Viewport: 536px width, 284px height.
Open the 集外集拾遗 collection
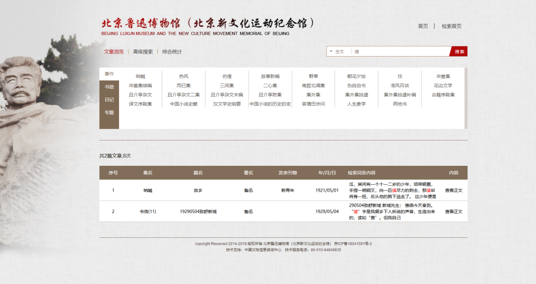[356, 95]
